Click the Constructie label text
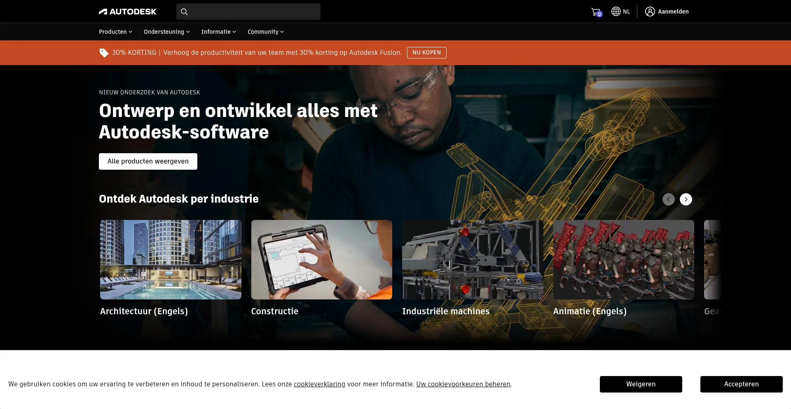Image resolution: width=791 pixels, height=409 pixels. (275, 311)
